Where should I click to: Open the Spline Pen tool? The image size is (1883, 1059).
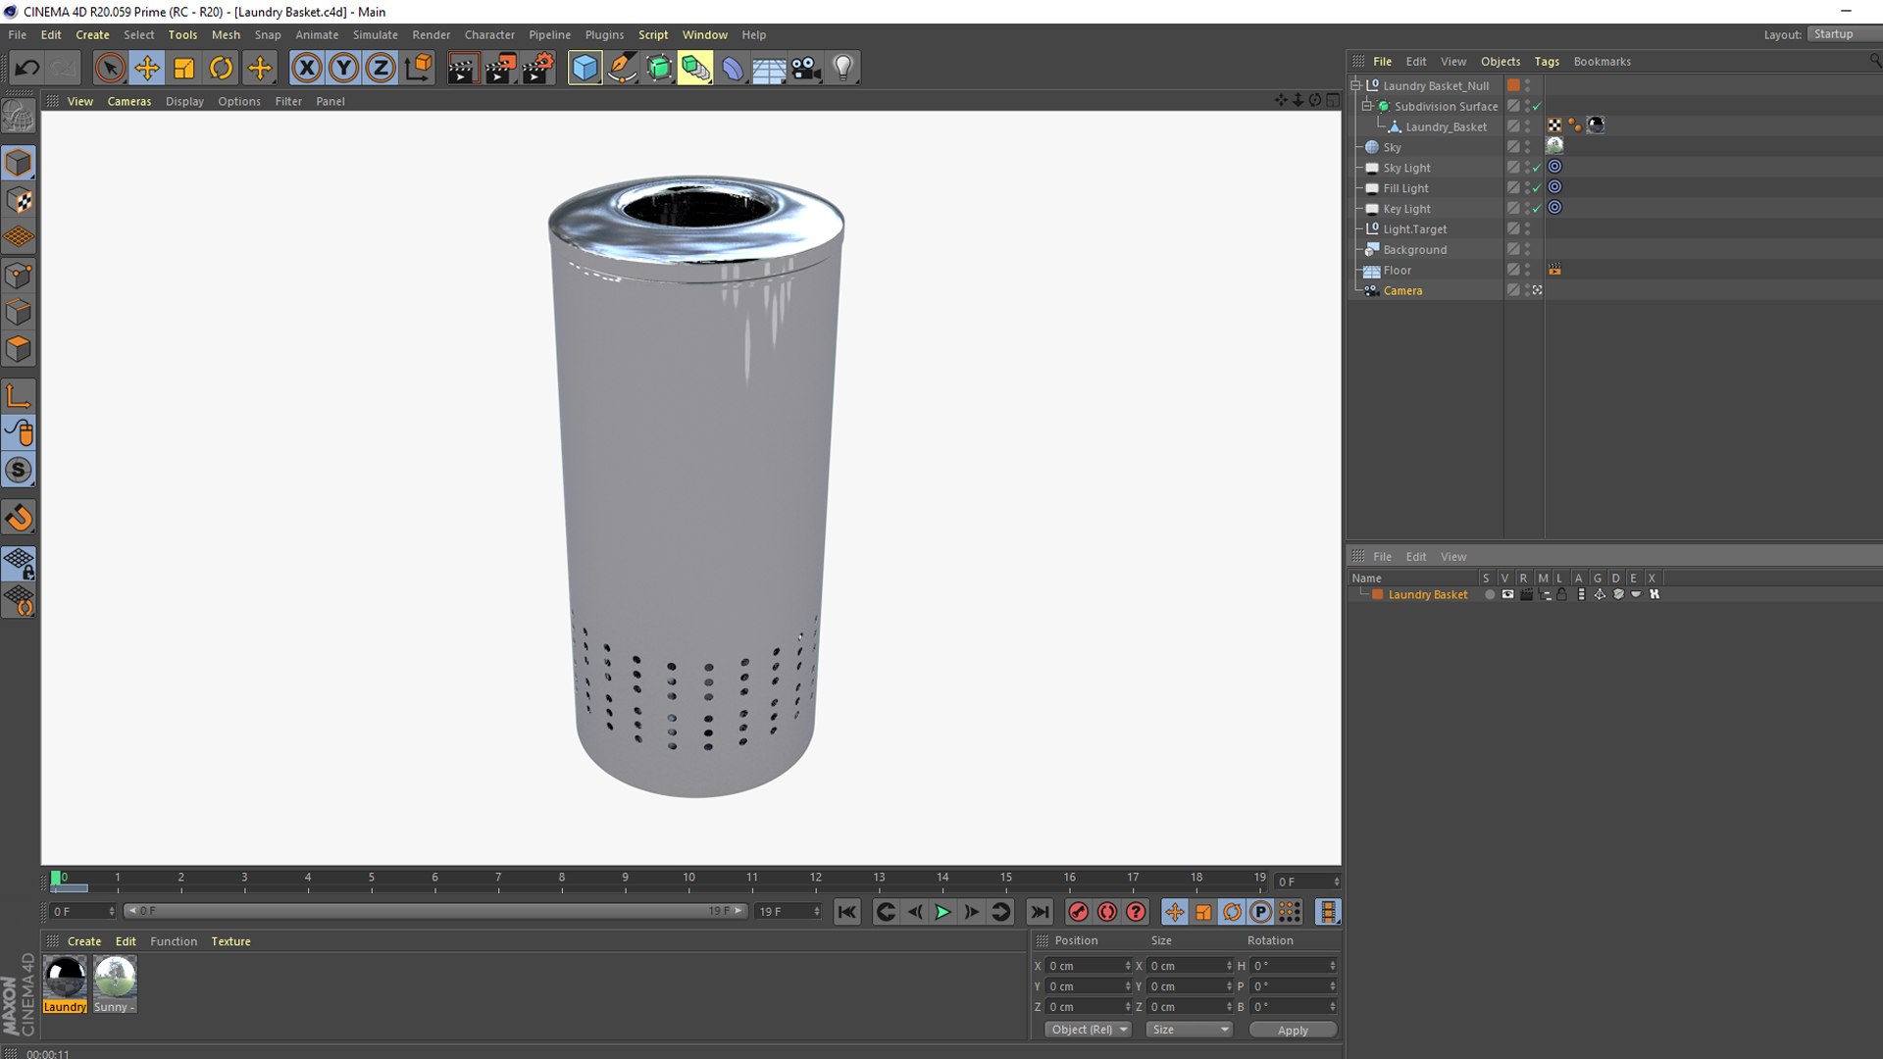(622, 68)
